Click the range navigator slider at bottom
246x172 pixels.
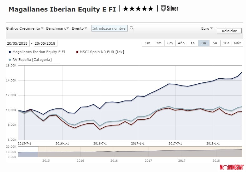140,152
